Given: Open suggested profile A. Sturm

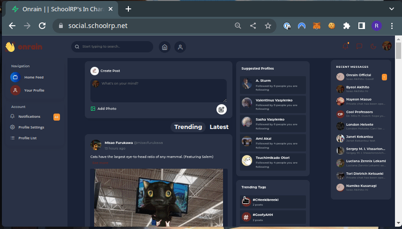Looking at the screenshot, I should [273, 85].
